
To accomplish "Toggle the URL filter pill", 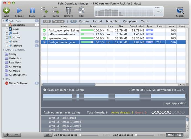I will (x=47, y=21).
